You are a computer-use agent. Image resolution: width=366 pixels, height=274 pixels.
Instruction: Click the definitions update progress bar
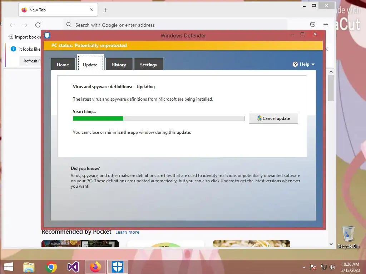click(159, 118)
